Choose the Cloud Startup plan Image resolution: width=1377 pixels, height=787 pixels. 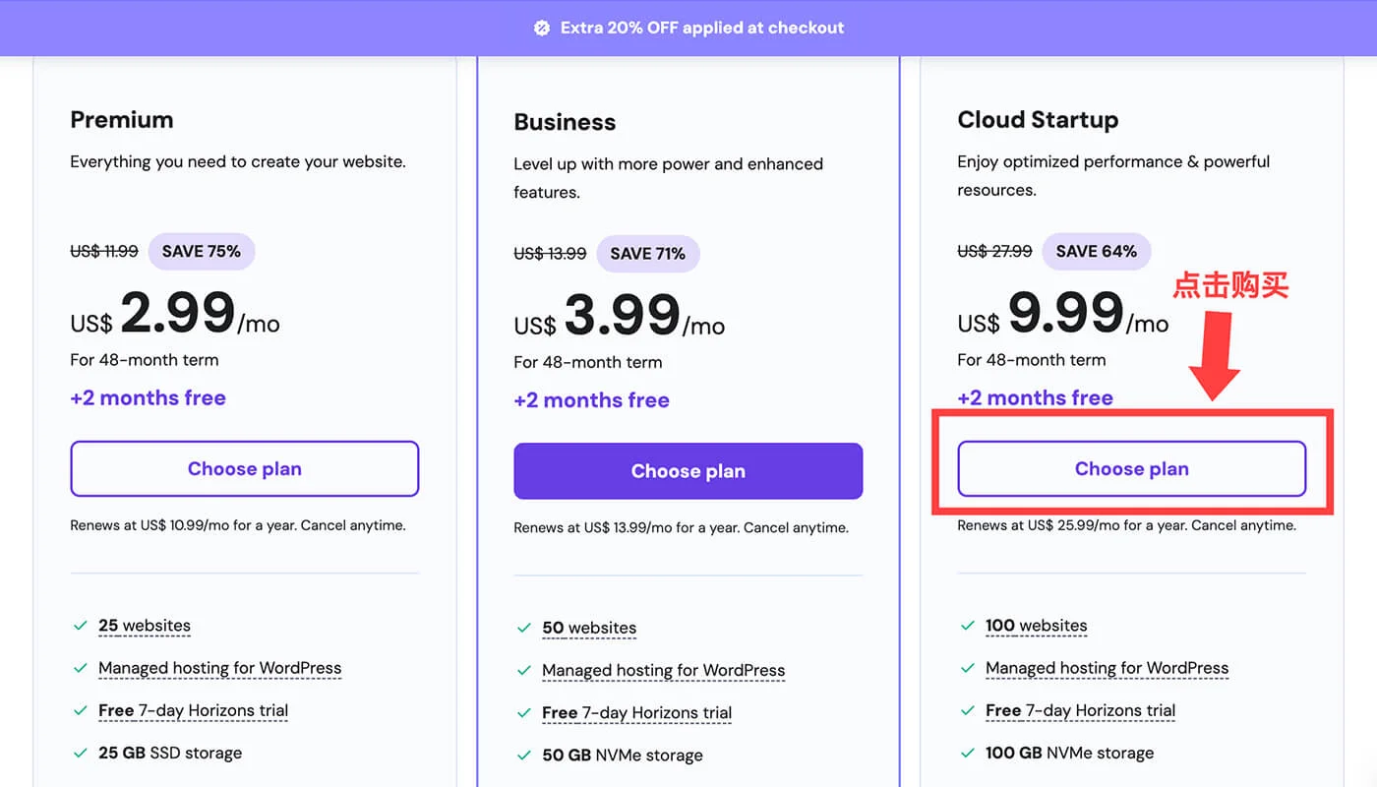click(1131, 468)
